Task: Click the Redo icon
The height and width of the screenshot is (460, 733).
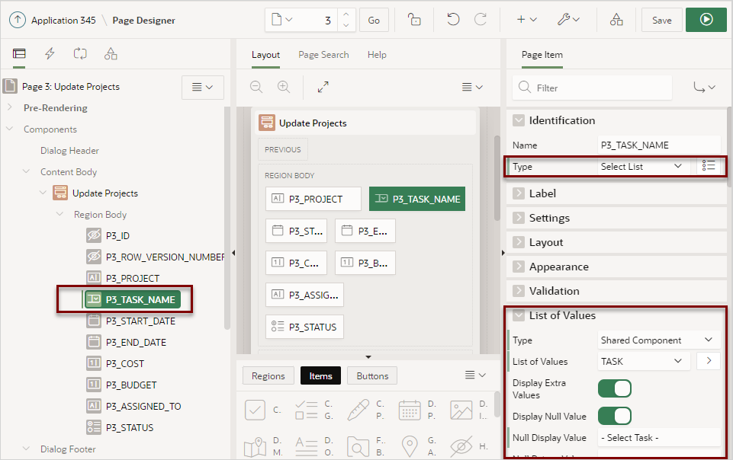Action: pyautogui.click(x=480, y=20)
